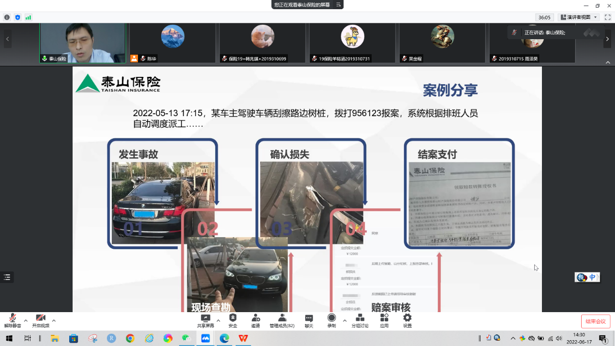Turn on camera with 开启视频
Image resolution: width=615 pixels, height=346 pixels.
pos(41,320)
